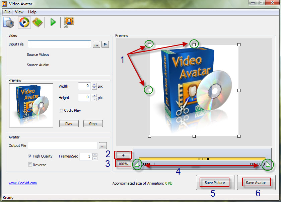This screenshot has width=281, height=202.
Task: Click bottom-right crop handle in preview
Action: pyautogui.click(x=239, y=136)
